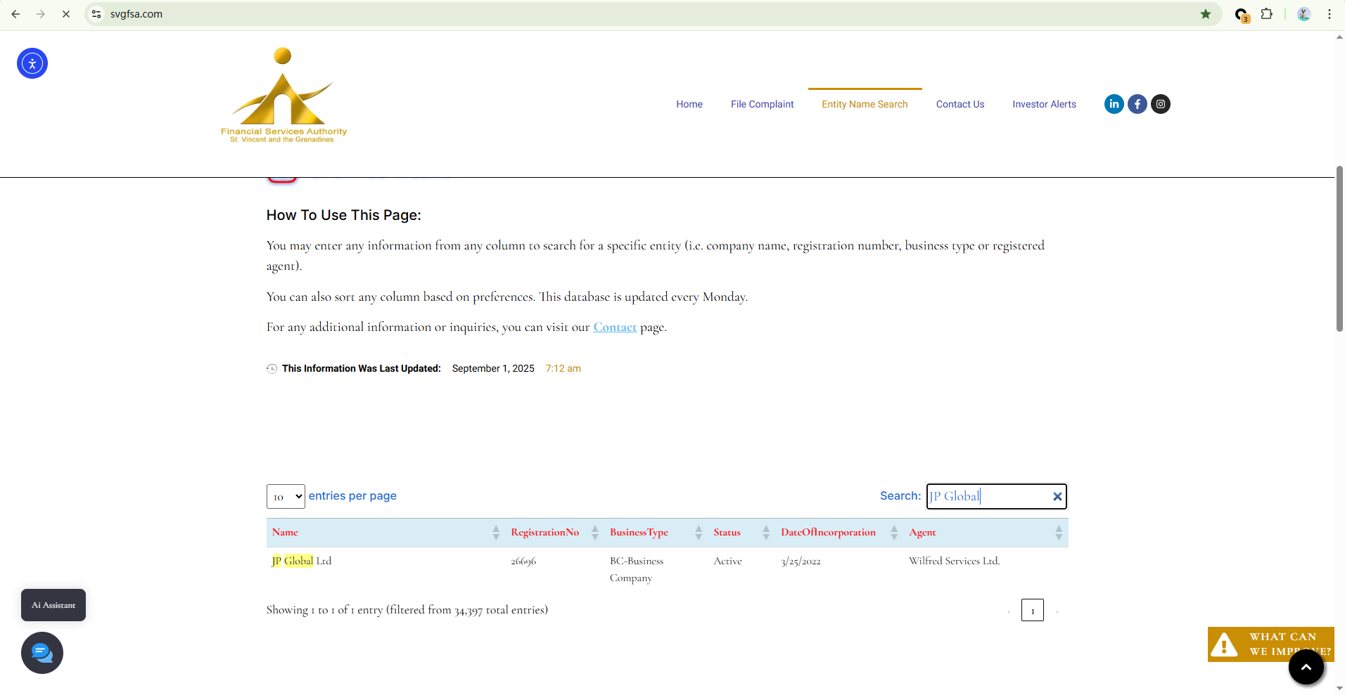Open the browser extensions puzzle icon
This screenshot has height=695, width=1345.
coord(1266,14)
